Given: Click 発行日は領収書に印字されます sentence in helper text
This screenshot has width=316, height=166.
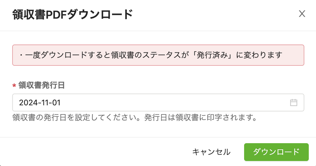Looking at the screenshot, I should point(201,118).
